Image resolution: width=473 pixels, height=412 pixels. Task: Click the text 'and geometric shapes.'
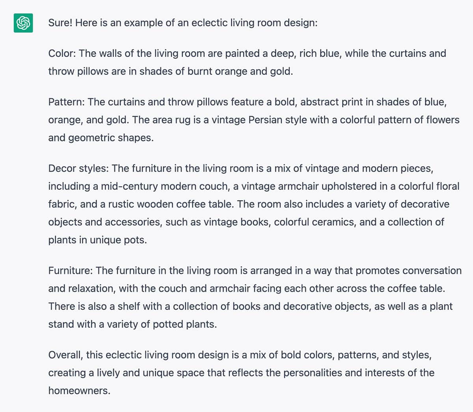pos(101,138)
